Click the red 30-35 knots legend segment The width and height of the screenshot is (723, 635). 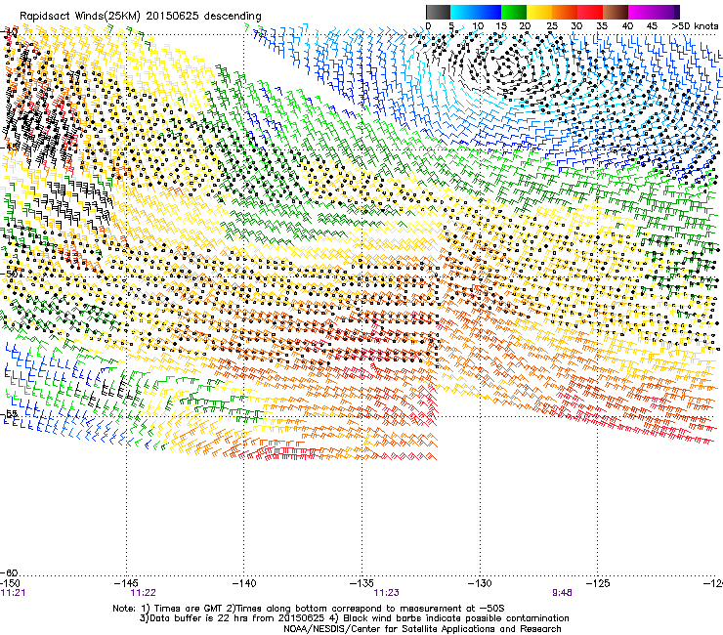[590, 12]
